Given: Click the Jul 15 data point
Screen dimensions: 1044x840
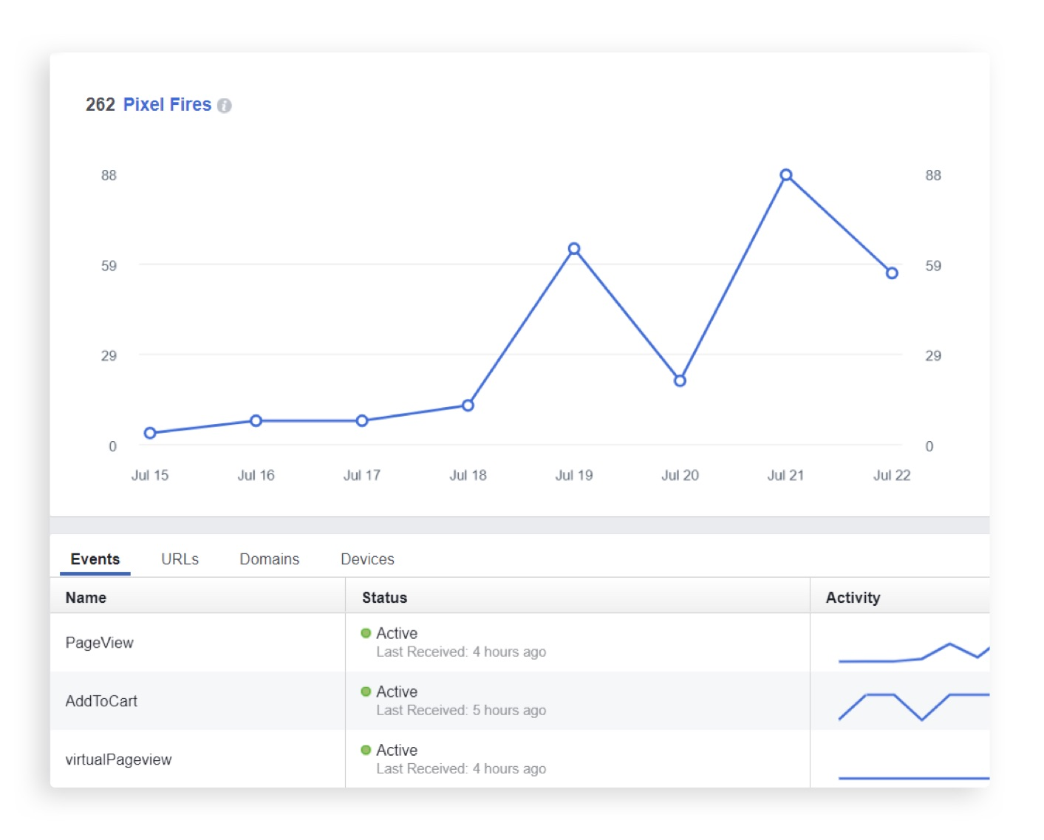Looking at the screenshot, I should click(150, 433).
